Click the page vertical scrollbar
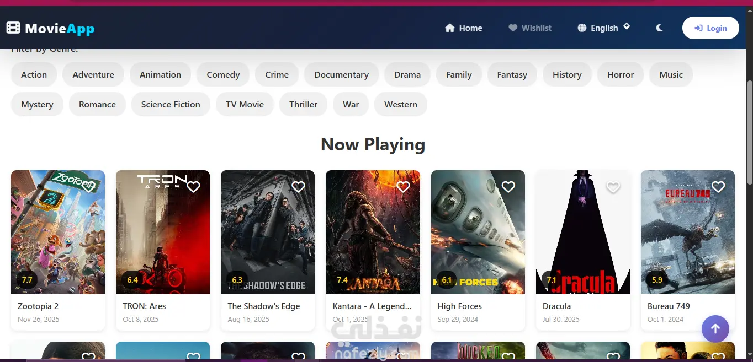 click(749, 132)
